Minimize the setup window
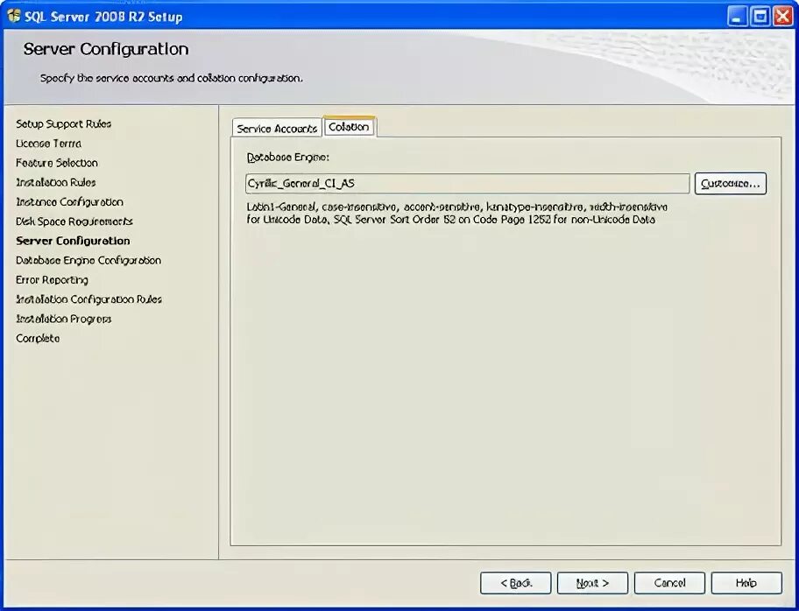The image size is (799, 611). 737,17
